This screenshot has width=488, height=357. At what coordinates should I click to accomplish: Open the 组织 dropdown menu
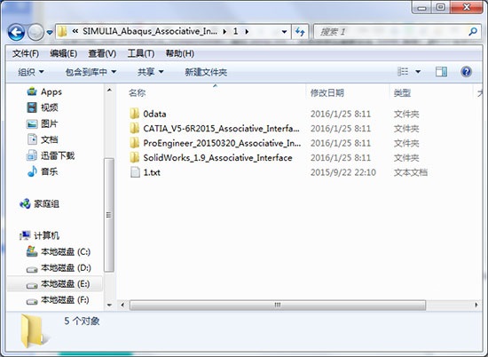[30, 72]
